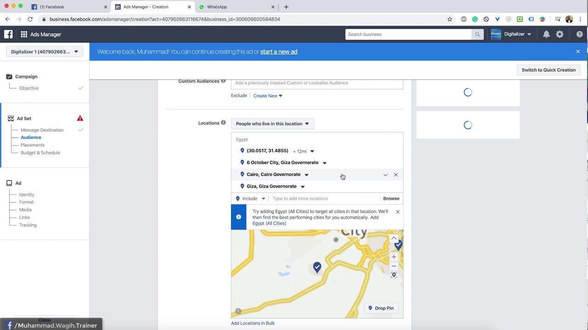This screenshot has width=588, height=330.
Task: Close the Egypt All Cities suggestion tip
Action: click(x=398, y=212)
